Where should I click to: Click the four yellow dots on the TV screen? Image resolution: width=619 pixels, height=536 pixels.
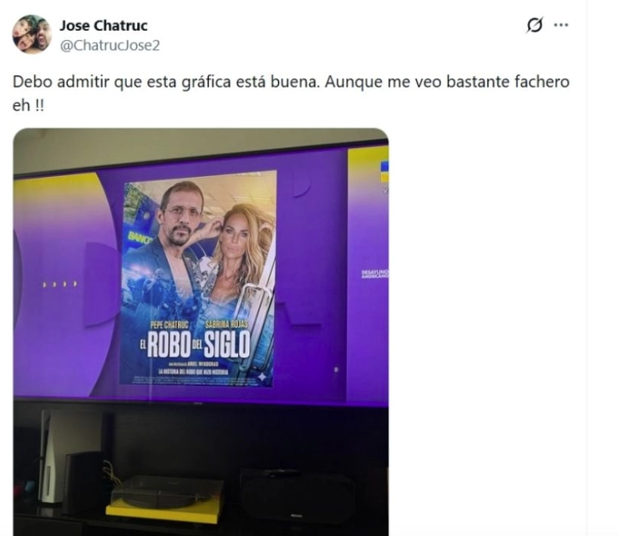tap(59, 284)
